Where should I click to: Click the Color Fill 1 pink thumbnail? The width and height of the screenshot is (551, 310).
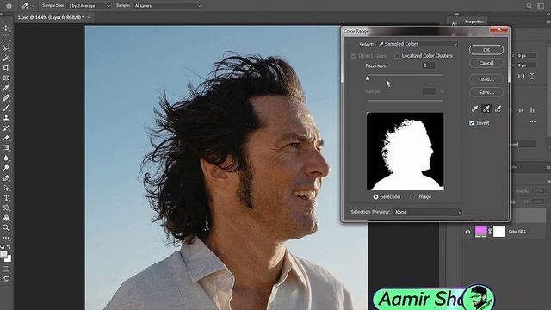pyautogui.click(x=480, y=232)
